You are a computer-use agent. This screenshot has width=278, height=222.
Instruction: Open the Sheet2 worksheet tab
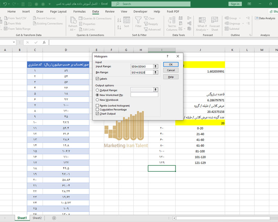coord(37,218)
